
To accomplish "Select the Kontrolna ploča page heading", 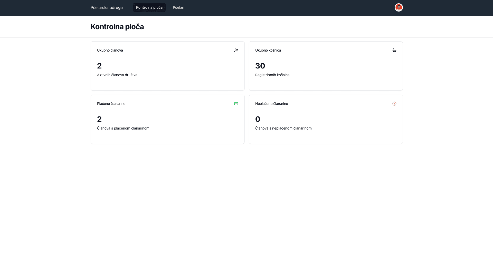I will click(x=117, y=27).
